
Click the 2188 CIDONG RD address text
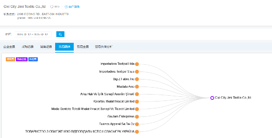[x=43, y=14]
